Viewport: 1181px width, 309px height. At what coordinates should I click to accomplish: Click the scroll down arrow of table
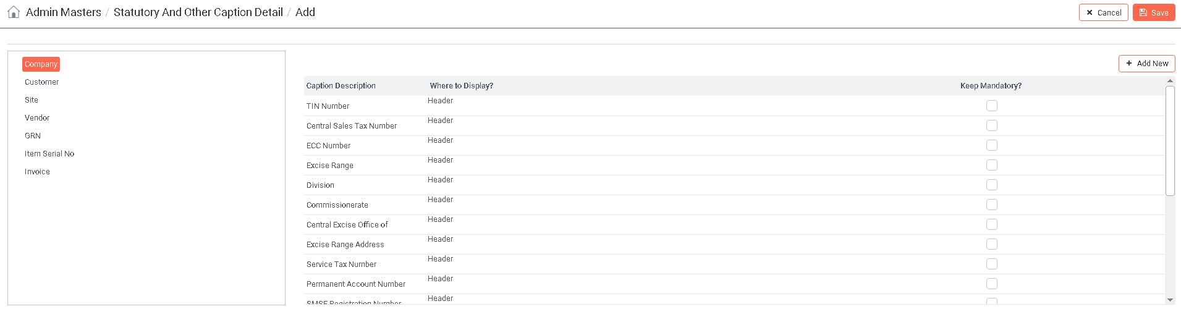coord(1169,300)
